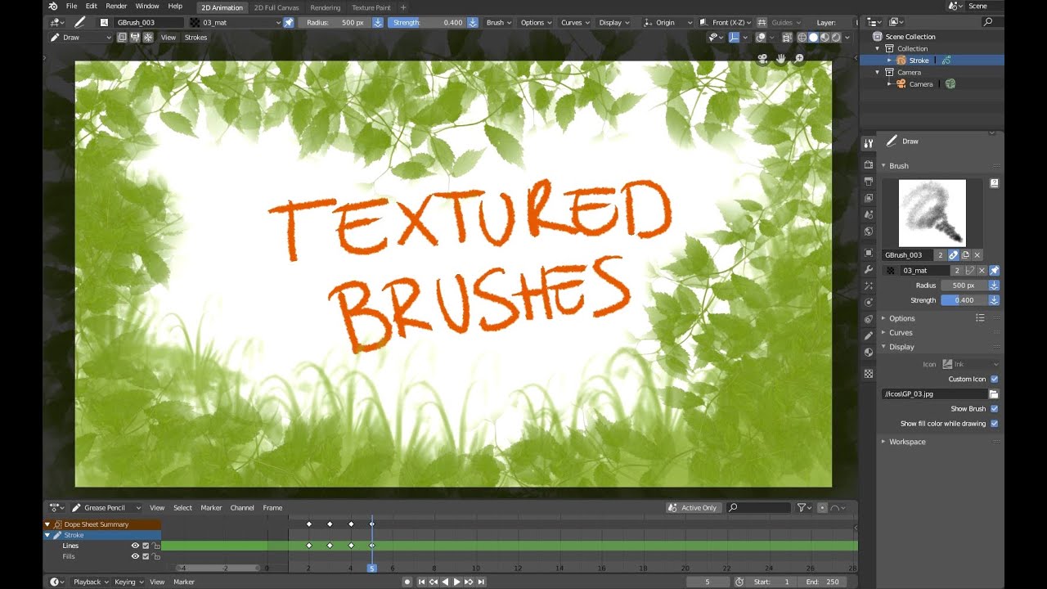Hide the Lines layer with eye icon
1047x589 pixels.
[135, 546]
